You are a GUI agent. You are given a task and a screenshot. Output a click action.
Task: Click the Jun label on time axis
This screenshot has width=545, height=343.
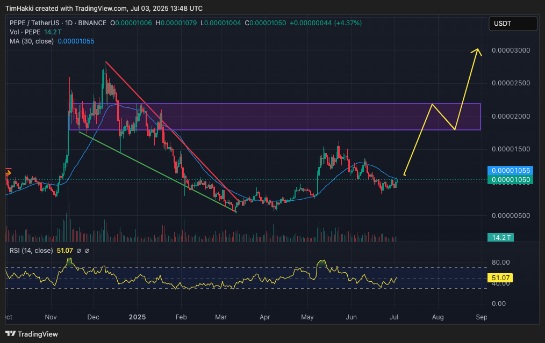(352, 317)
